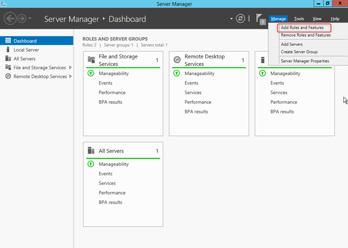Choose Add Servers from the Manage menu
348x248 pixels.
point(292,44)
